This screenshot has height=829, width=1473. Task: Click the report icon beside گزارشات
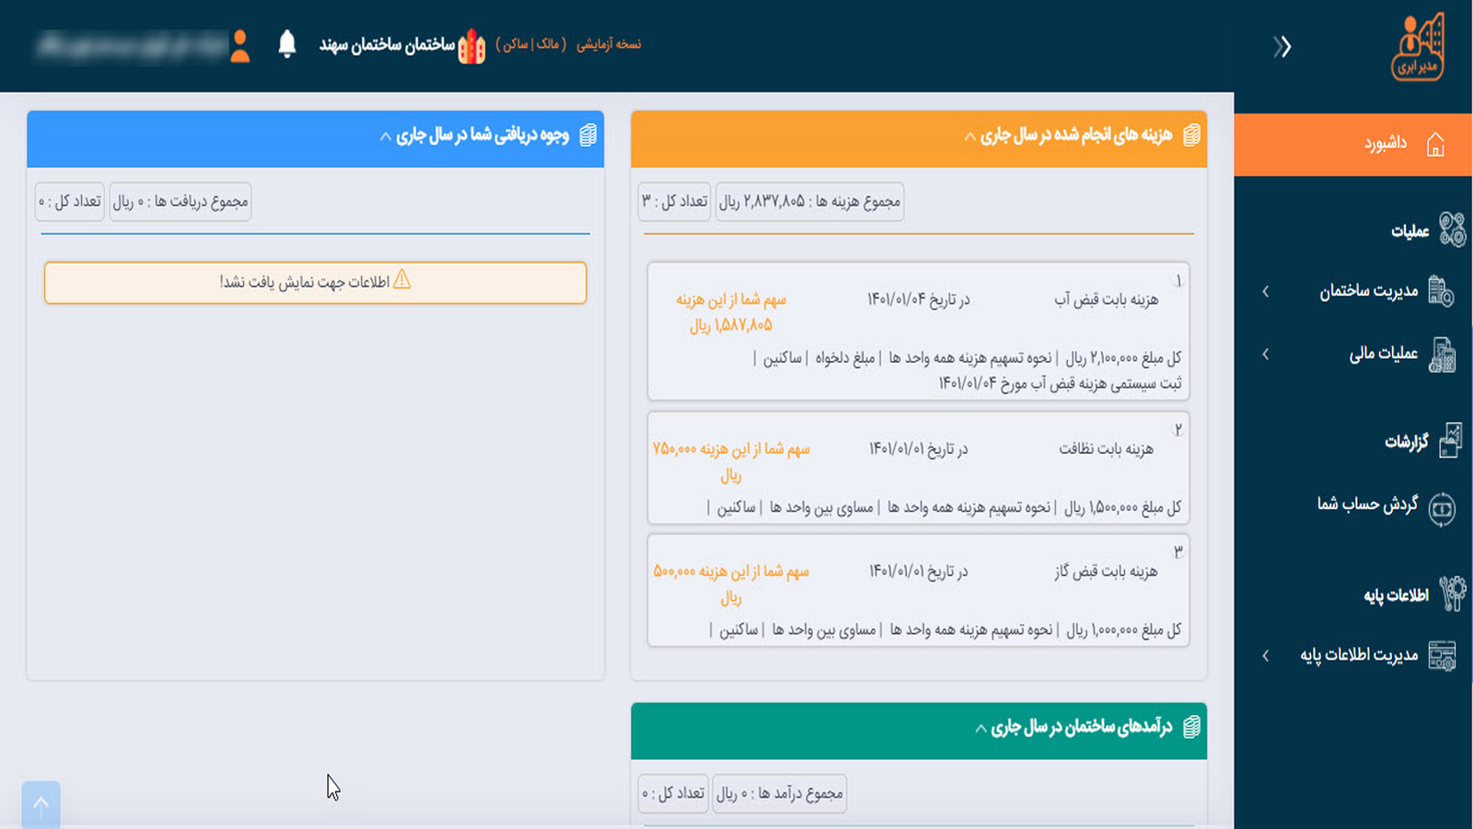click(1450, 440)
